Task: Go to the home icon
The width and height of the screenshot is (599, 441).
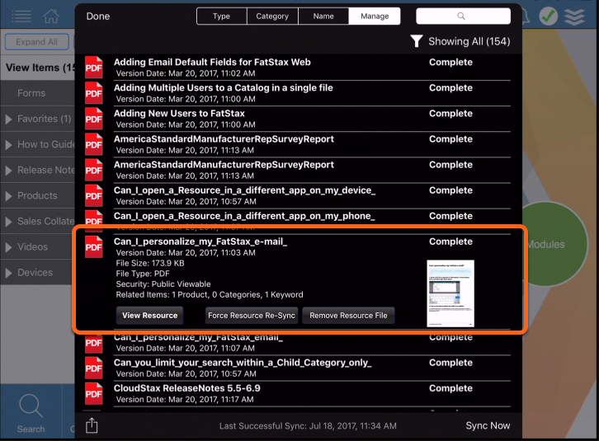Action: click(51, 16)
